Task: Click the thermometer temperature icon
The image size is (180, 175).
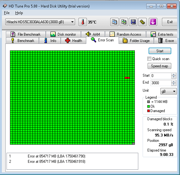Action: (83, 22)
